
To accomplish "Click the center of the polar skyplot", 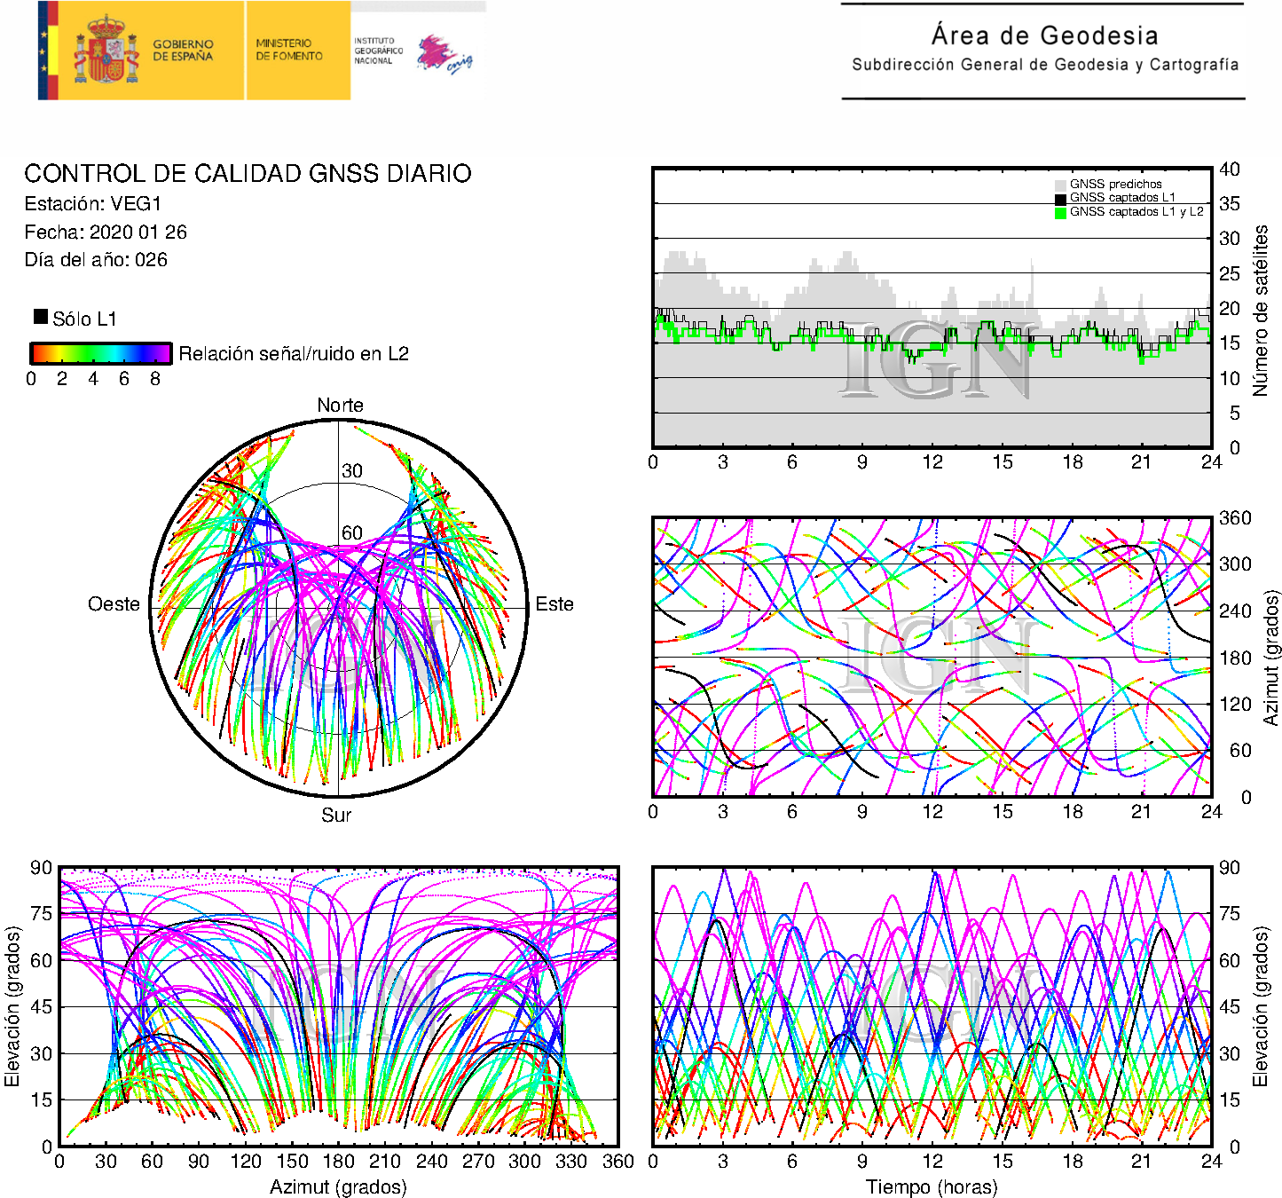I will click(339, 608).
